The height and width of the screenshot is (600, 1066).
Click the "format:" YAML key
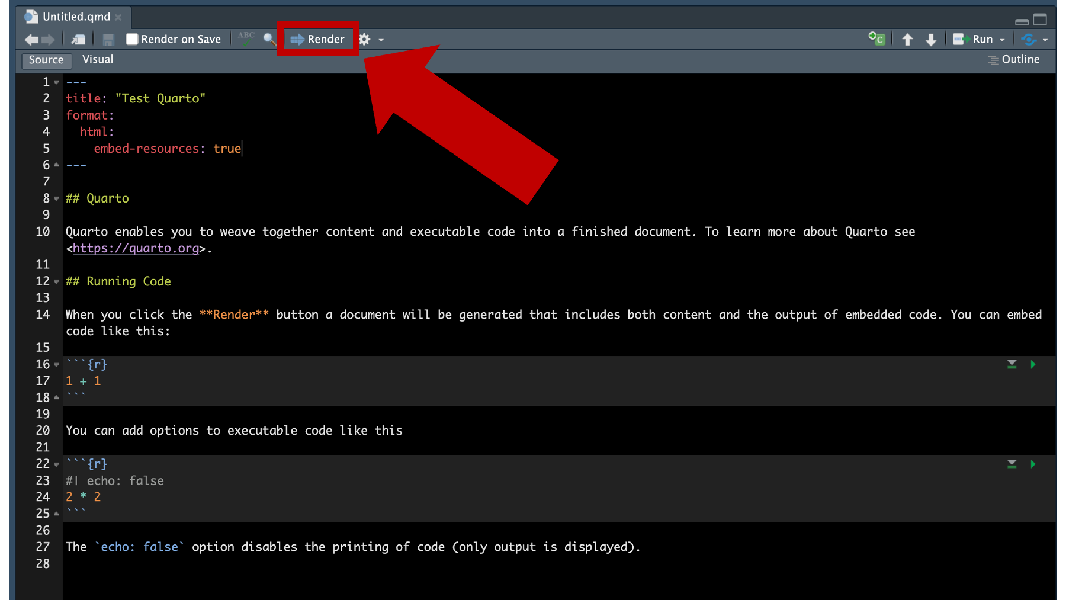[x=90, y=115]
